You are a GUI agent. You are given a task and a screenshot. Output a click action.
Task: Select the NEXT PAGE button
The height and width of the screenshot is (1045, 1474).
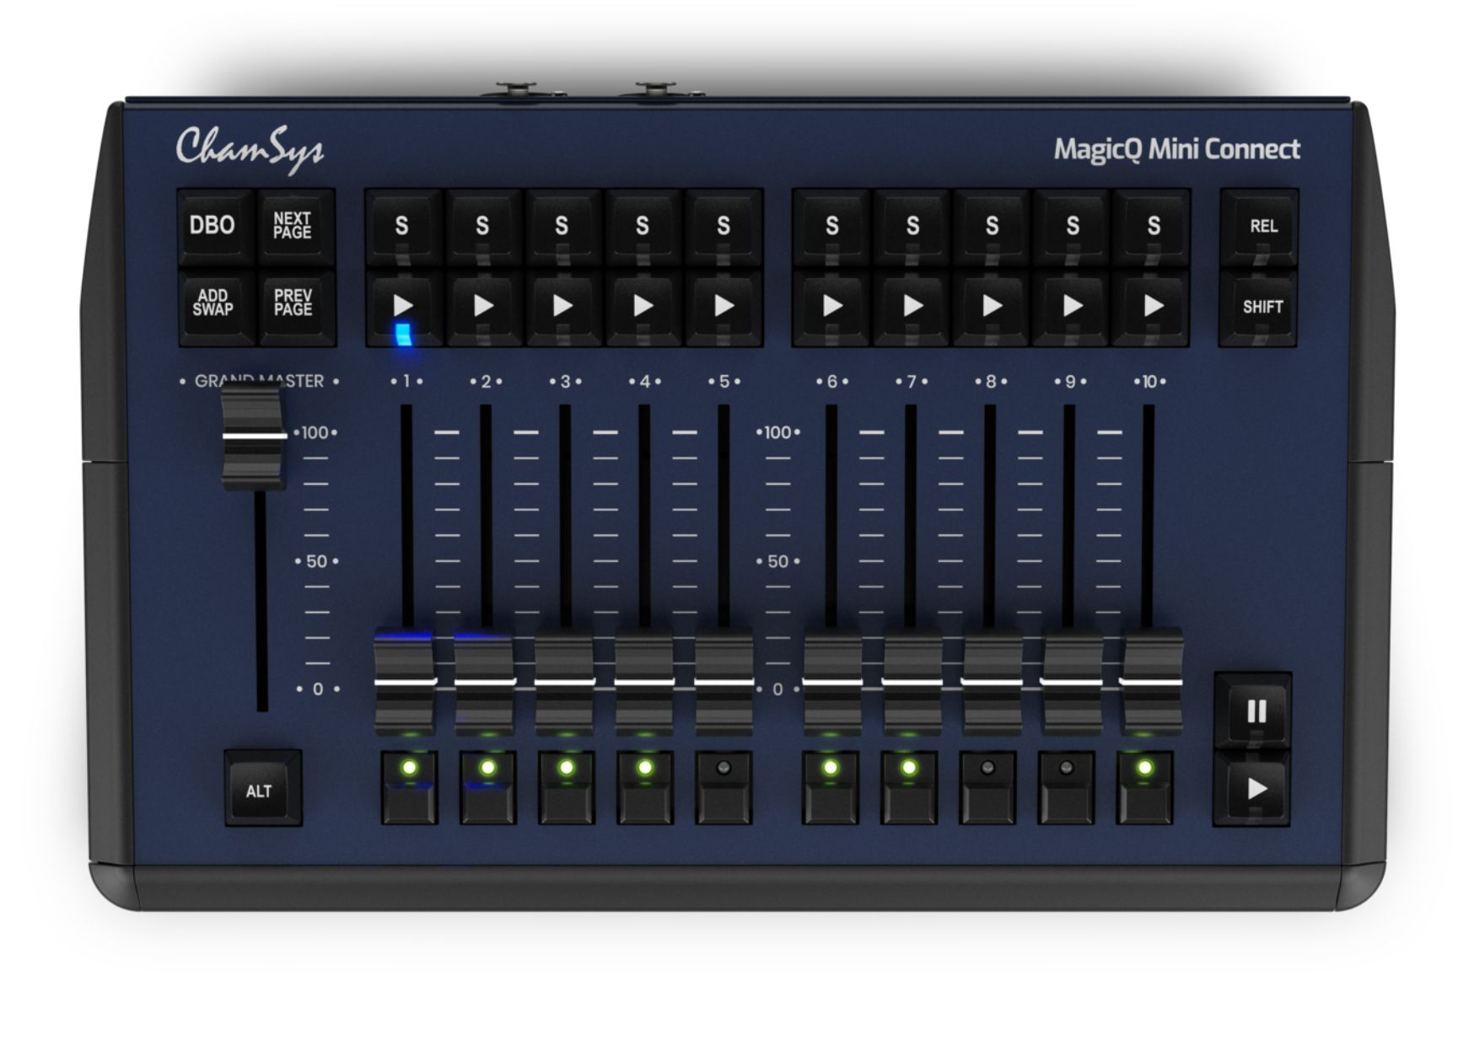pyautogui.click(x=295, y=226)
